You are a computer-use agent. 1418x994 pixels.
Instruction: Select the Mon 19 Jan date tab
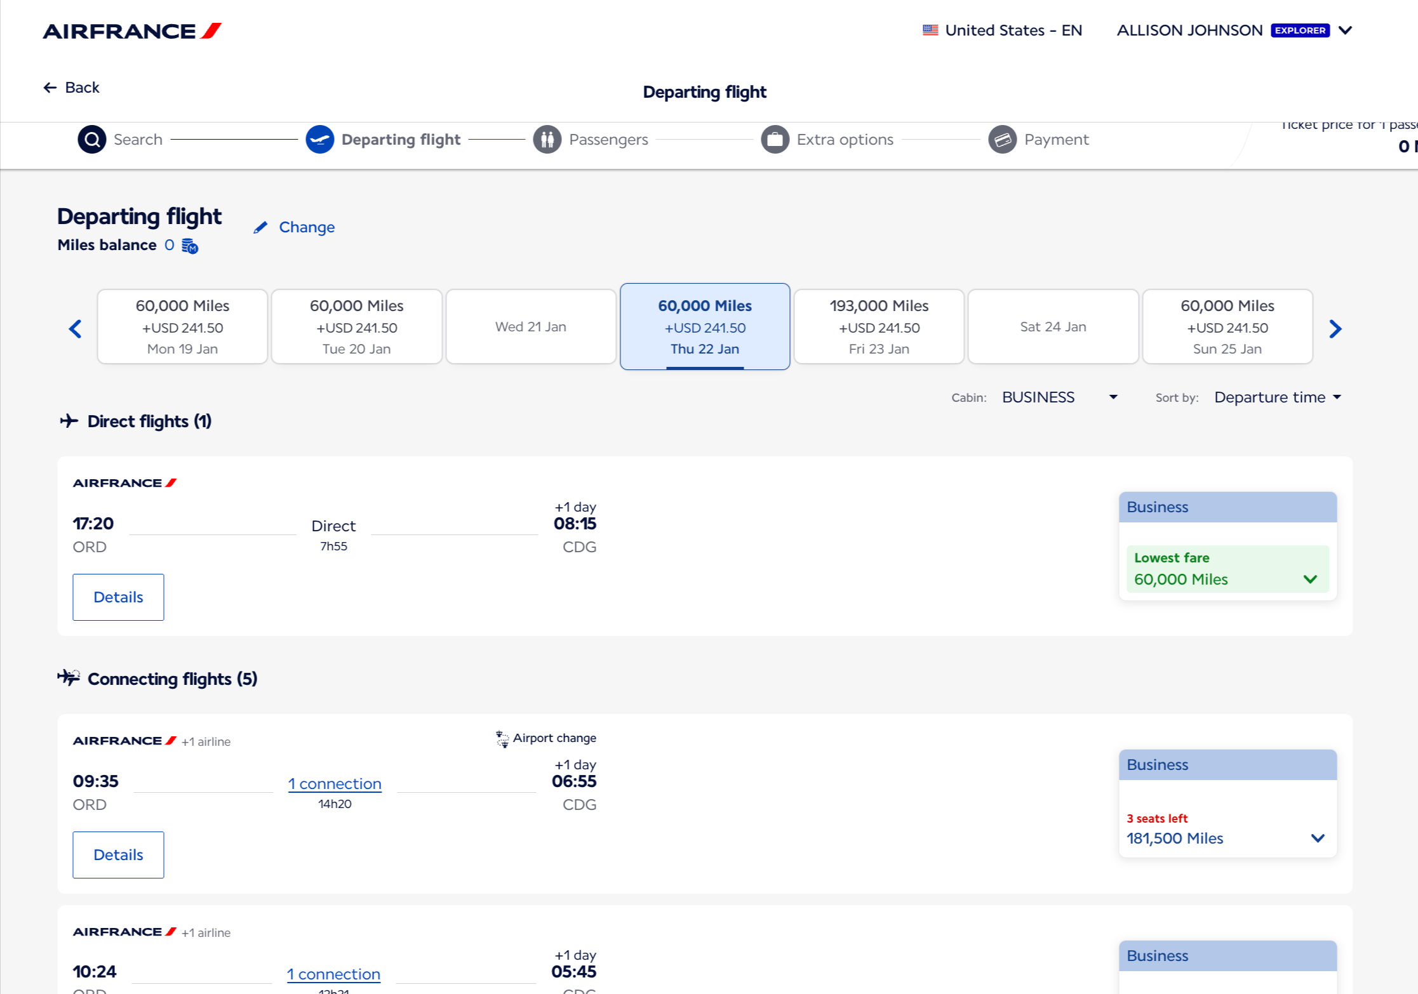pyautogui.click(x=182, y=327)
